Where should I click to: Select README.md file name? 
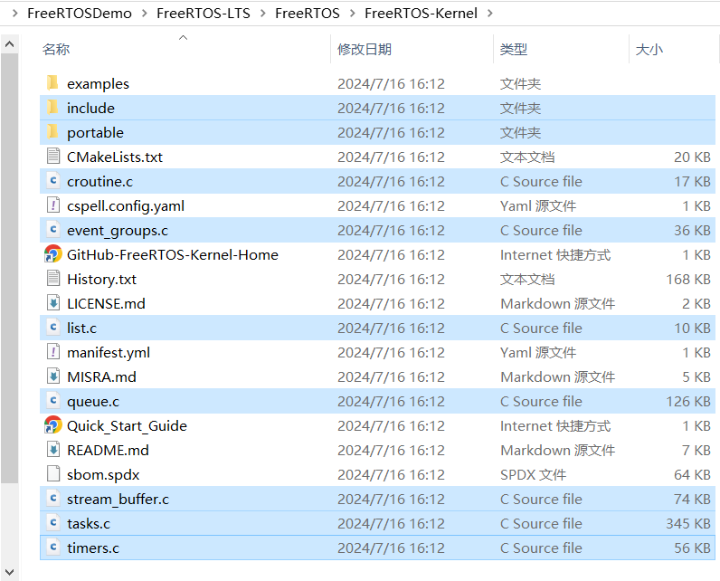108,450
